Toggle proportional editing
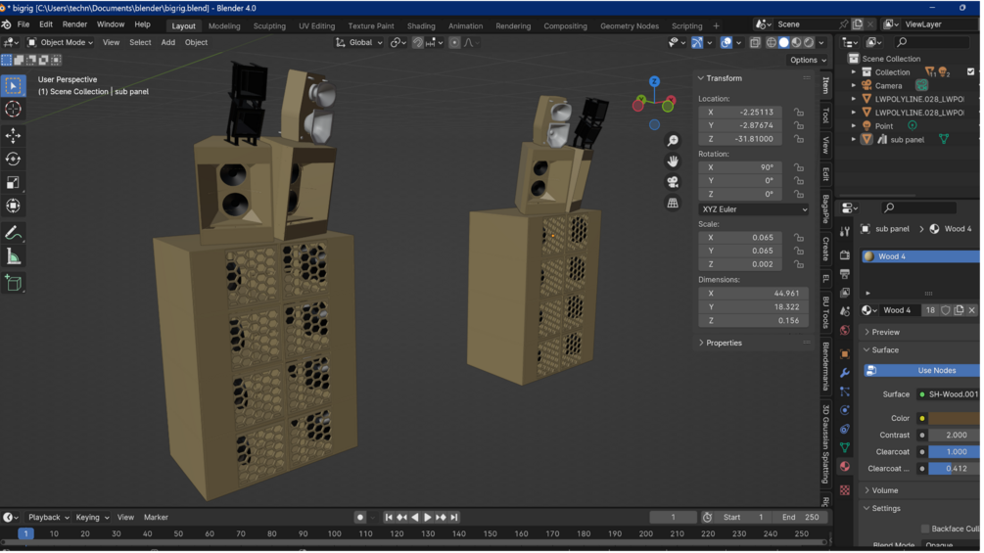Screen dimensions: 984x553 coord(455,43)
